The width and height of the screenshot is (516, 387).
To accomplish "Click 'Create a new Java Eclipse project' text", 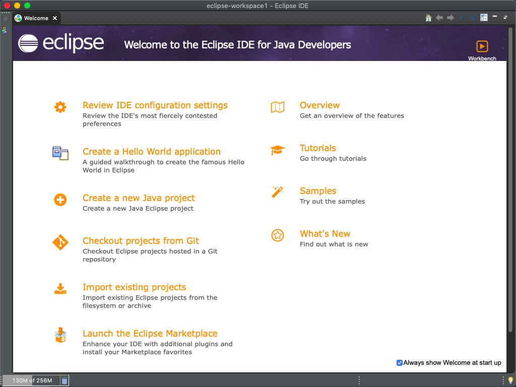I will pyautogui.click(x=138, y=208).
